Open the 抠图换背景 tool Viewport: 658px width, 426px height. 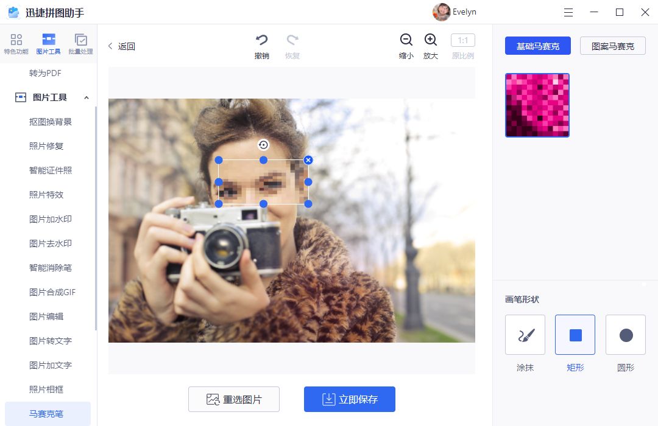49,122
